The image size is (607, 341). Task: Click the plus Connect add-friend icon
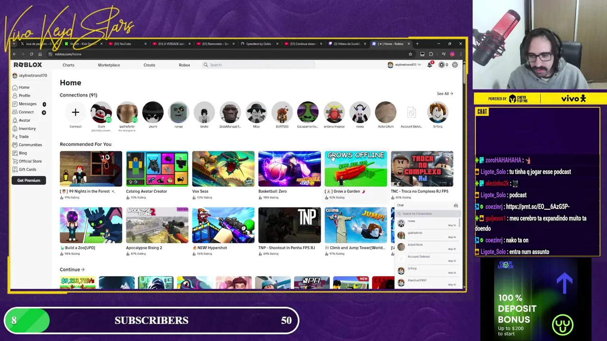(x=75, y=113)
